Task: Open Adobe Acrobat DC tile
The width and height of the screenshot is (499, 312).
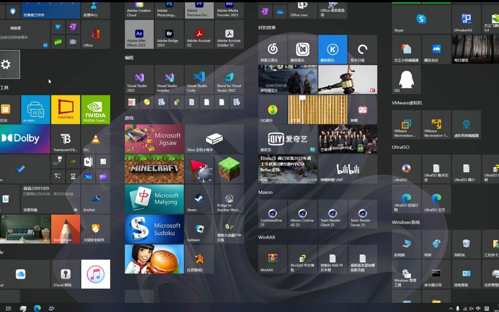Action: point(199,34)
